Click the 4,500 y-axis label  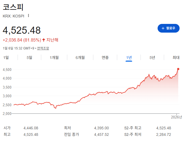click(7, 70)
